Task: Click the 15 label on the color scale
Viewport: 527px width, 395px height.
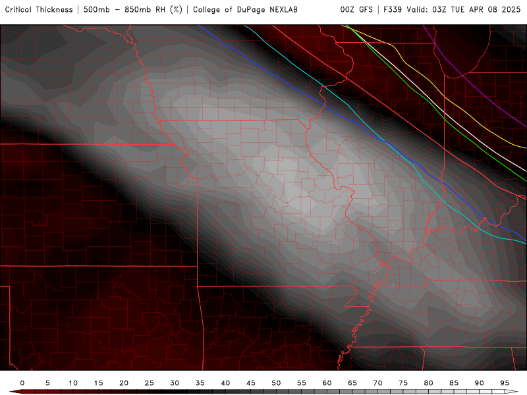Action: click(x=98, y=383)
